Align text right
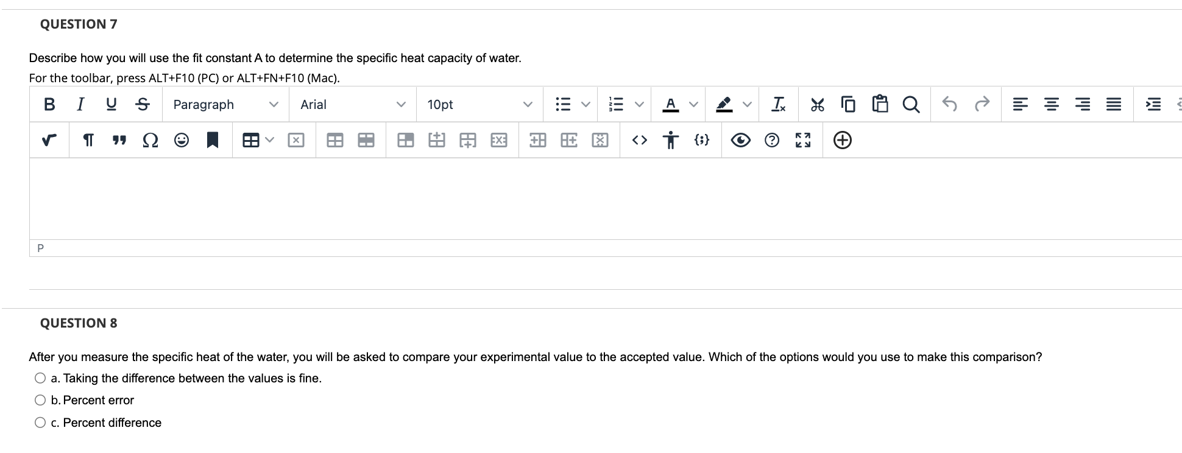This screenshot has height=453, width=1182. click(x=1082, y=105)
